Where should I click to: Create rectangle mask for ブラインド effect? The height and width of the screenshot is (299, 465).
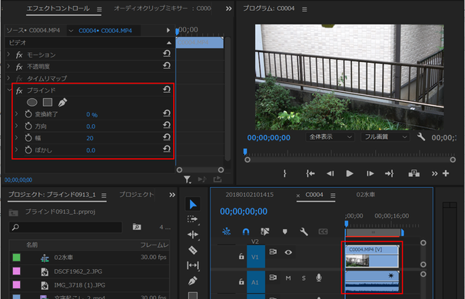click(x=48, y=102)
